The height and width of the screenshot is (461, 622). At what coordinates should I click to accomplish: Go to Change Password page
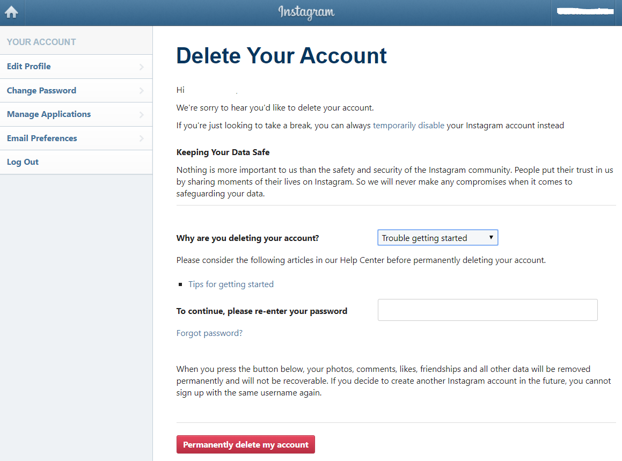pyautogui.click(x=41, y=91)
